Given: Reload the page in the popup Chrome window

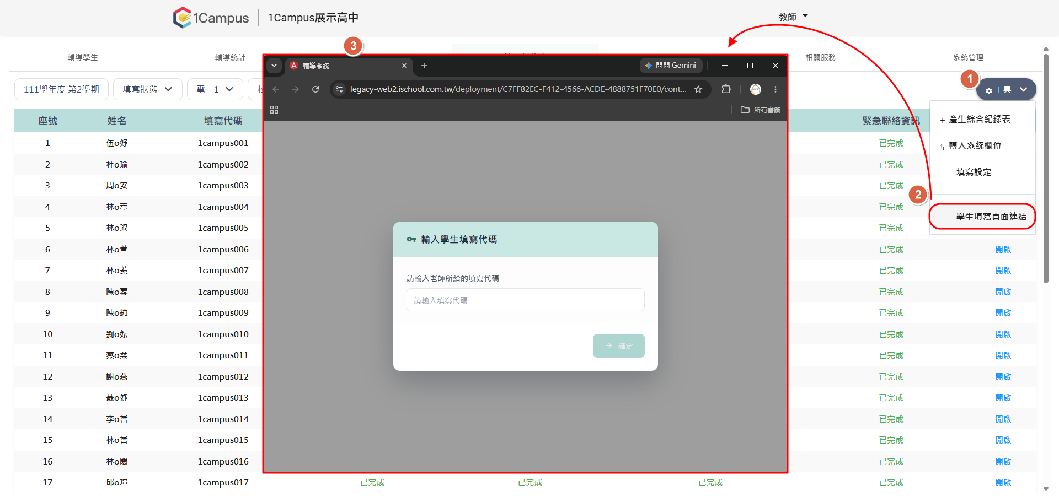Looking at the screenshot, I should pyautogui.click(x=315, y=89).
